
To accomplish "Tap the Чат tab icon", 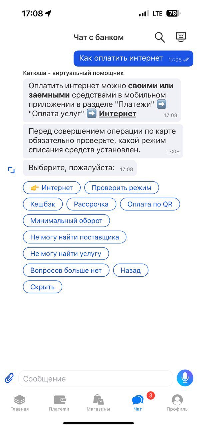I will 138,400.
